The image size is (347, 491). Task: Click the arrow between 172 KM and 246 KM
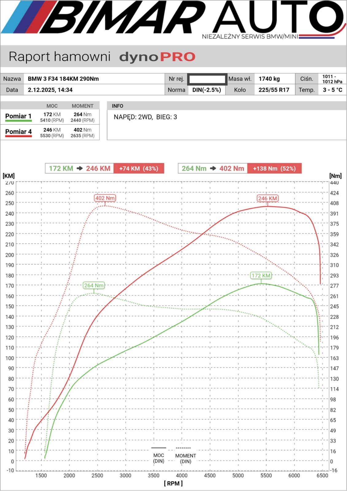pos(80,168)
